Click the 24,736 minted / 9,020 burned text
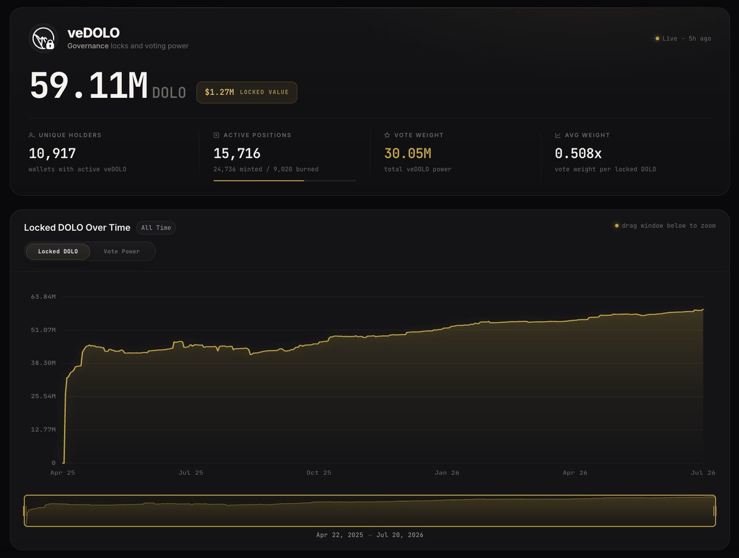Viewport: 739px width, 558px height. (266, 169)
